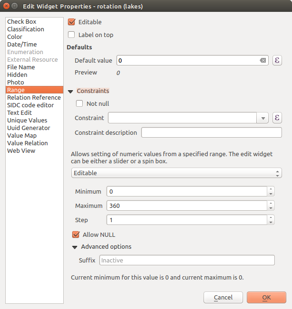Enable the Label on top checkbox
Screen dimensions: 292x309
tap(72, 35)
